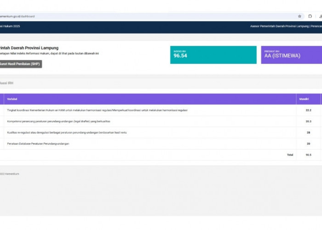
Task: Select the Kualitas re-regulasi atau deregulasi row
Action: click(67, 132)
